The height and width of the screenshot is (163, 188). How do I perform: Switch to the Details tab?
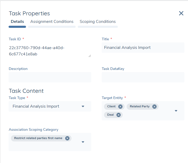[17, 22]
